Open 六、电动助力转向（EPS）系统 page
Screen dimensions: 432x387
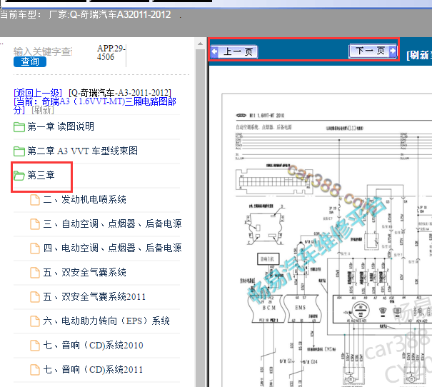click(106, 321)
